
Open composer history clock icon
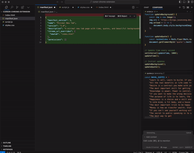pos(184,7)
